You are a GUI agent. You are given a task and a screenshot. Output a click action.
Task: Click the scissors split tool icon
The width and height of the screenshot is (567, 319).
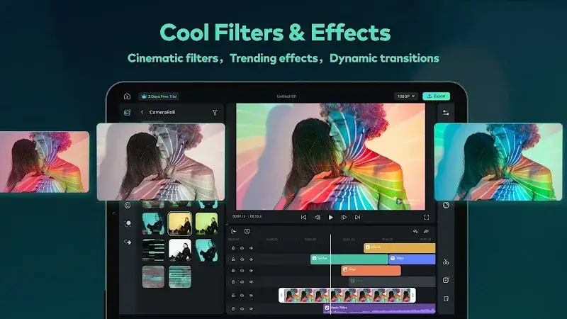(x=446, y=262)
